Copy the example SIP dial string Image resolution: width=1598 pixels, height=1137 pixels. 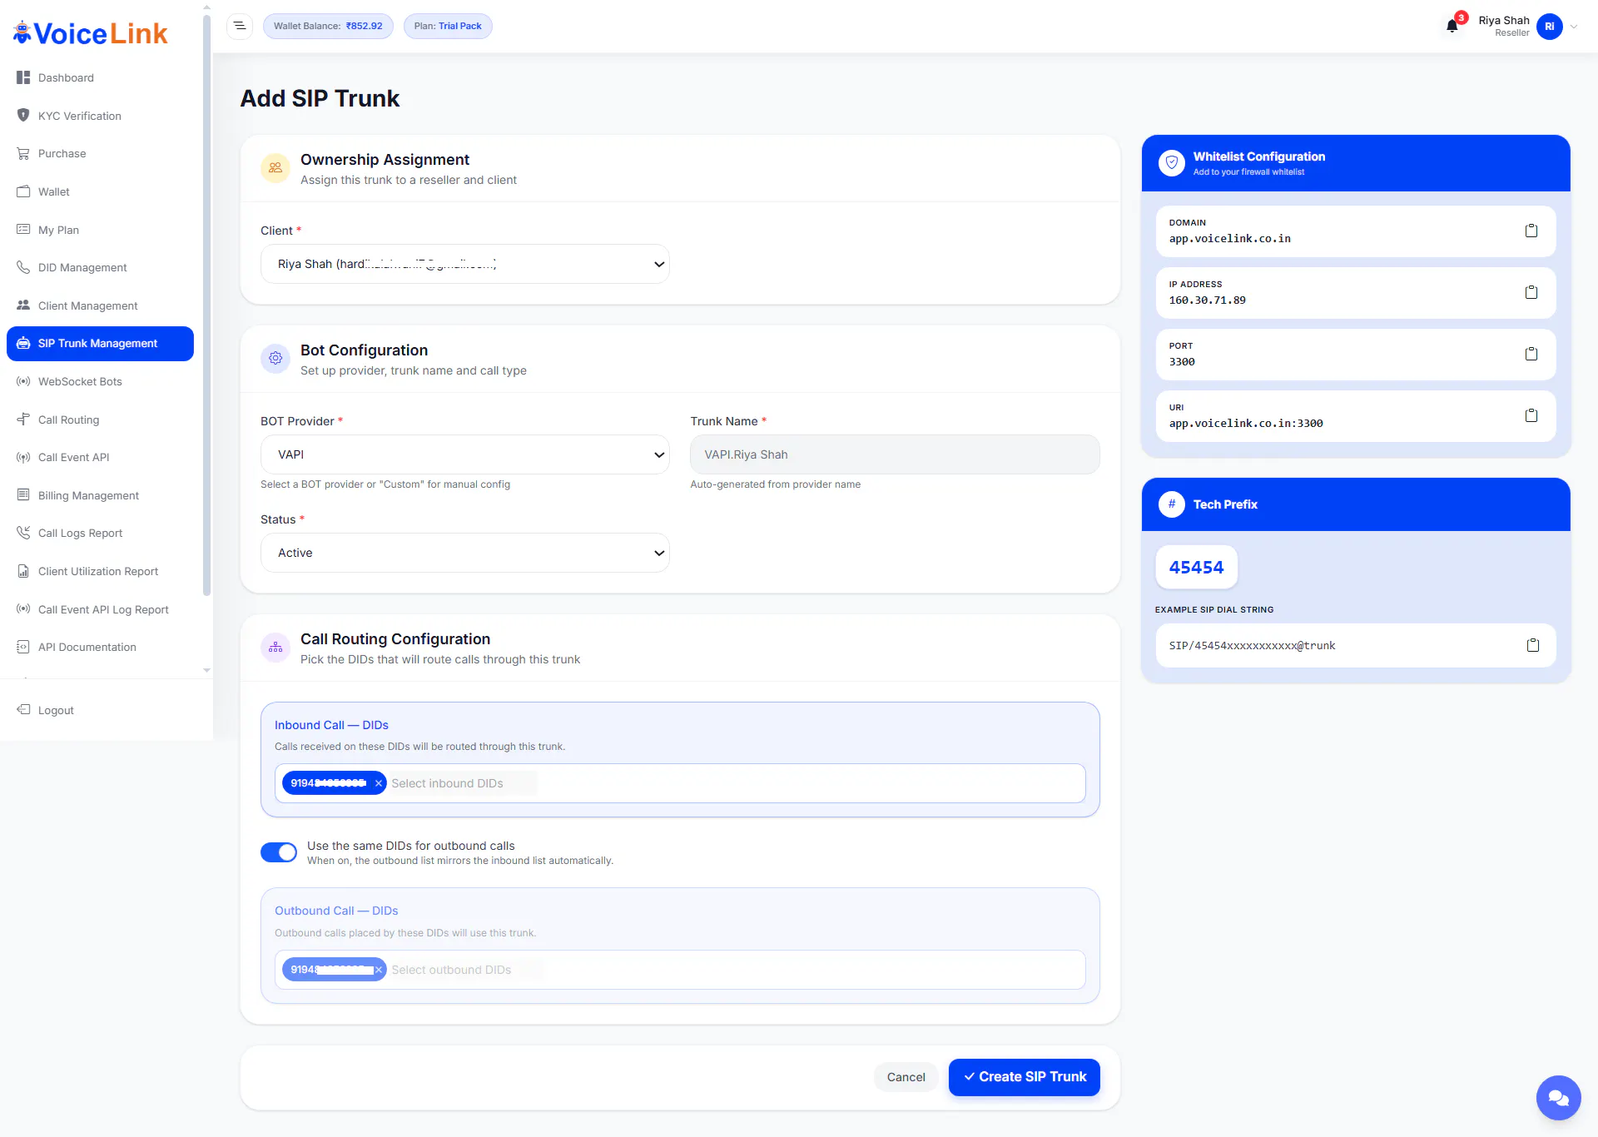(1533, 645)
